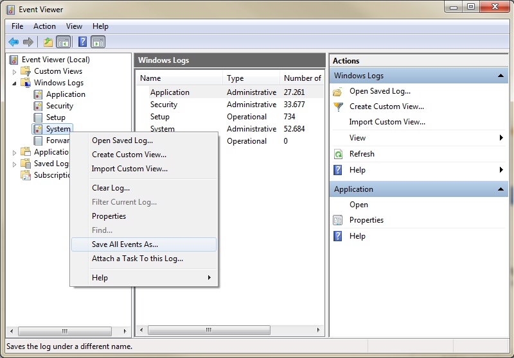Viewport: 514px width, 358px height.
Task: Collapse the Windows Logs actions section
Action: (x=501, y=76)
